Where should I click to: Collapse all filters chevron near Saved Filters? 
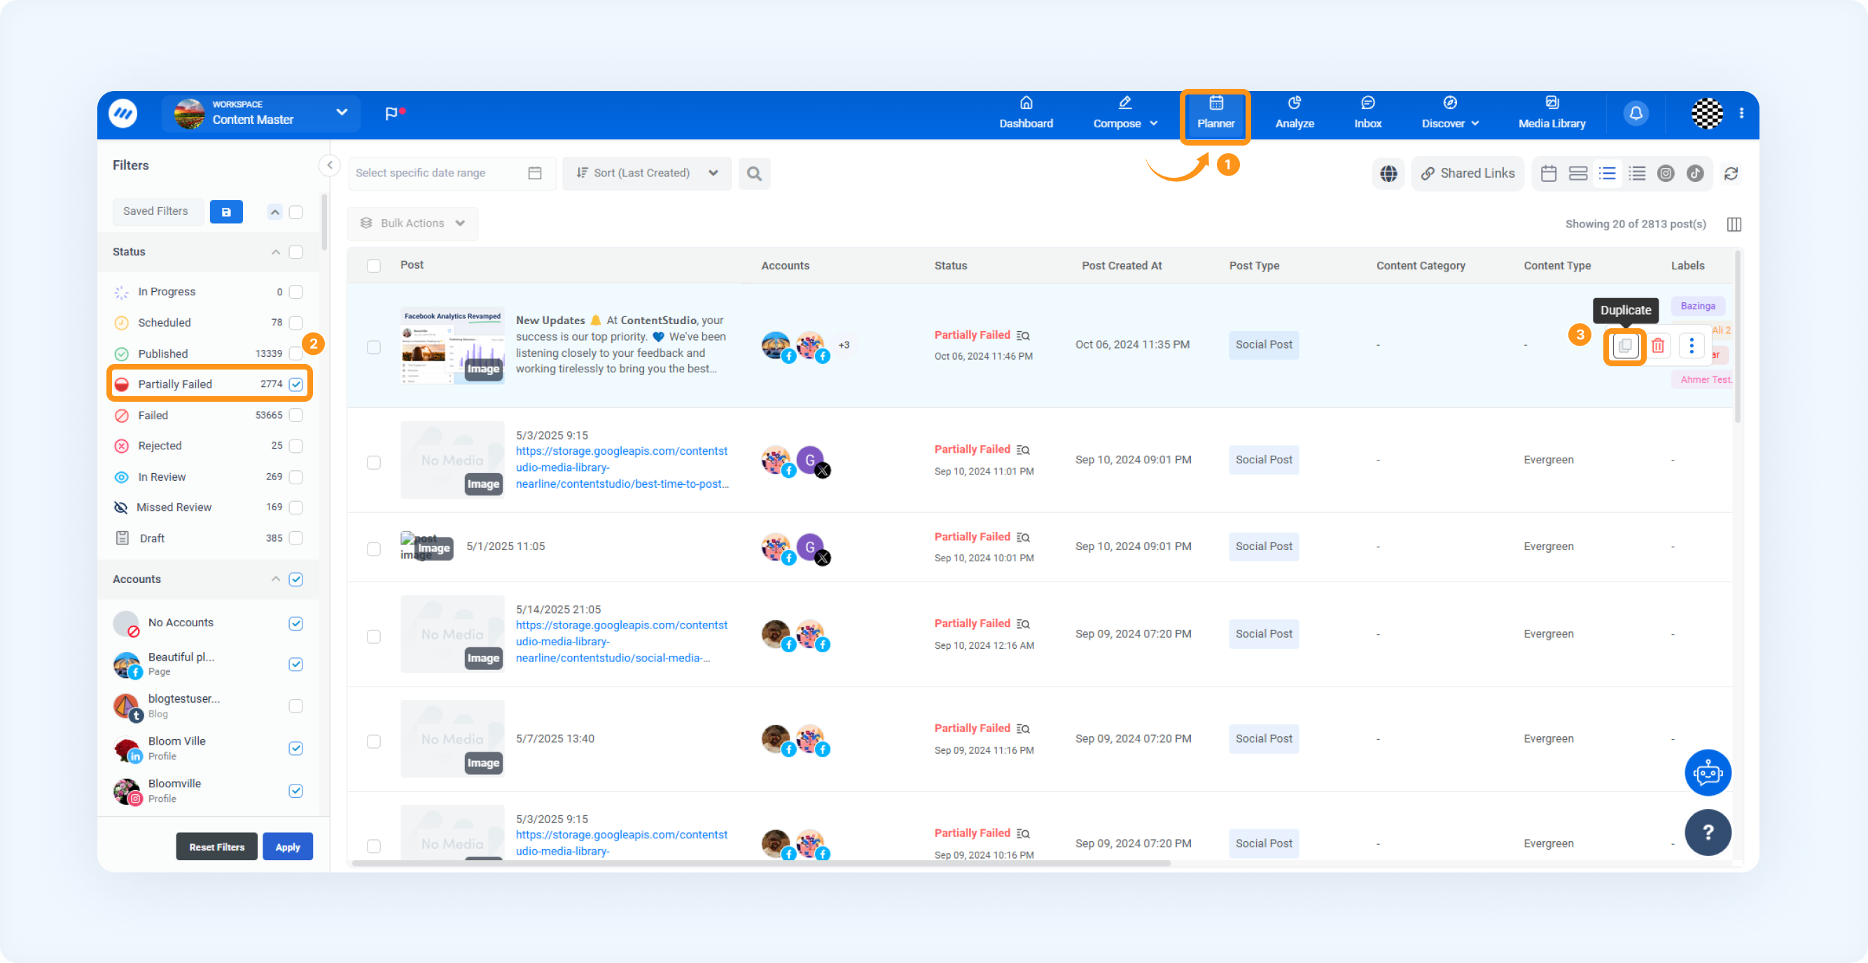[x=275, y=212]
